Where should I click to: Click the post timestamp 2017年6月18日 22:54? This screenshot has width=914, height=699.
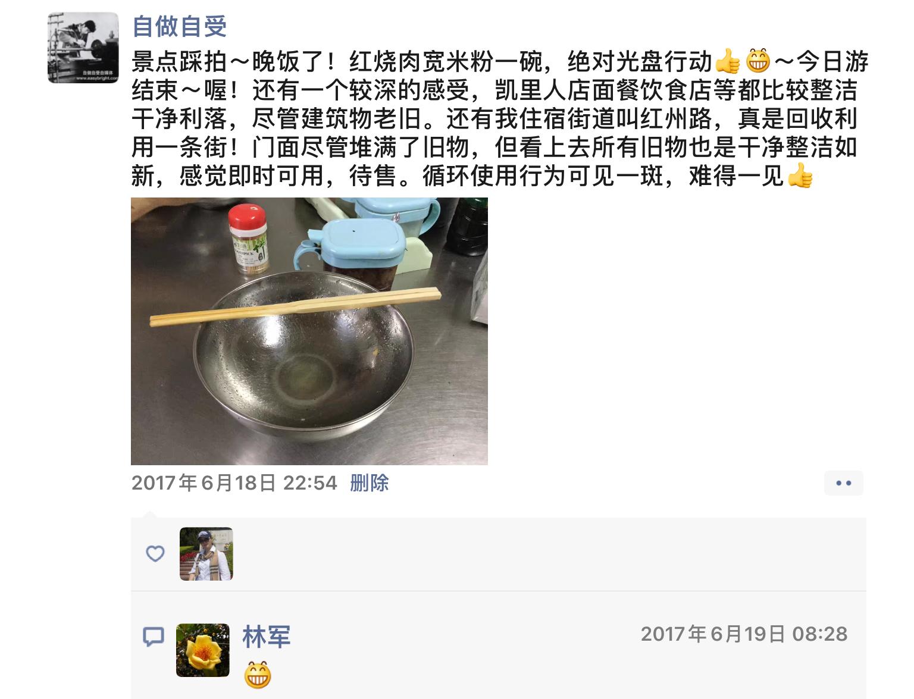pos(234,482)
